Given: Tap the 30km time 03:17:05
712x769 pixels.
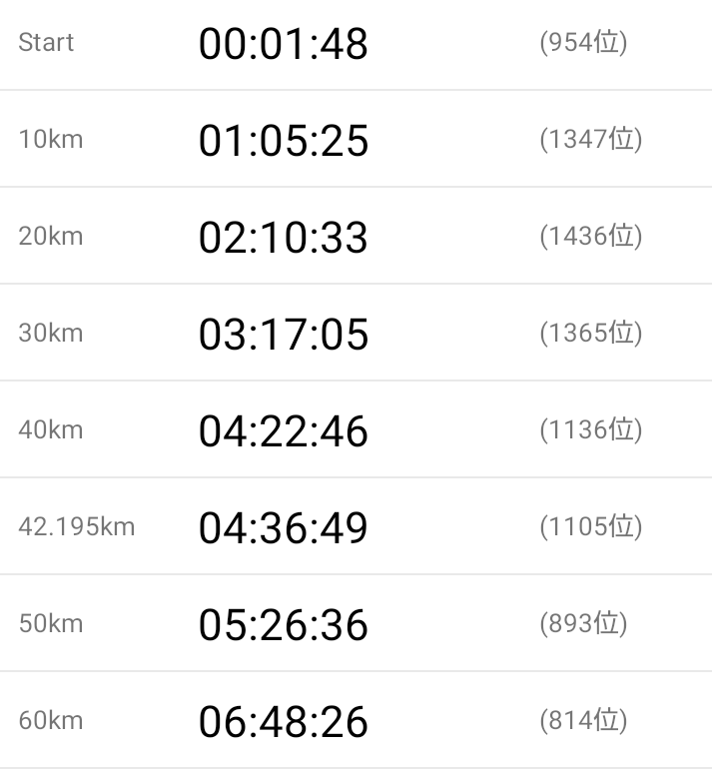Looking at the screenshot, I should coord(283,334).
